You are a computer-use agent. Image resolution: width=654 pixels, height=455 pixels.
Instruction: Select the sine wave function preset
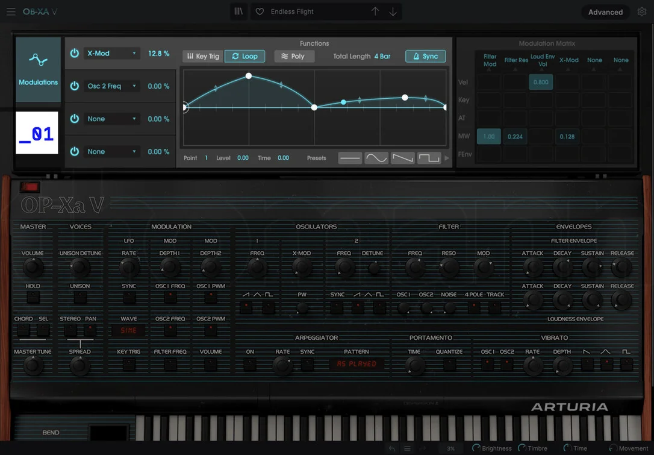point(376,158)
